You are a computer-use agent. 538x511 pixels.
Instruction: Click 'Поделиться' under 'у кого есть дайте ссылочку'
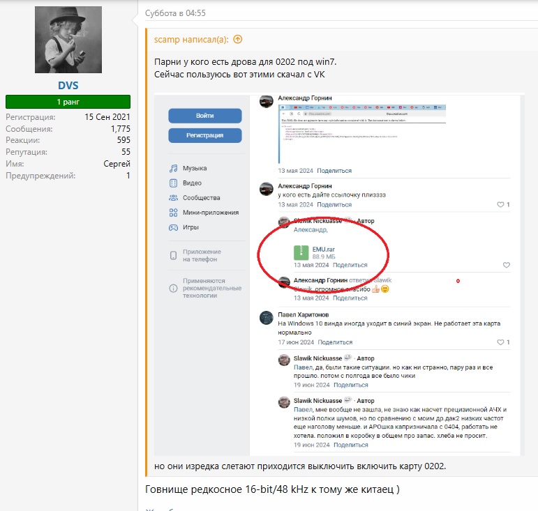(334, 204)
